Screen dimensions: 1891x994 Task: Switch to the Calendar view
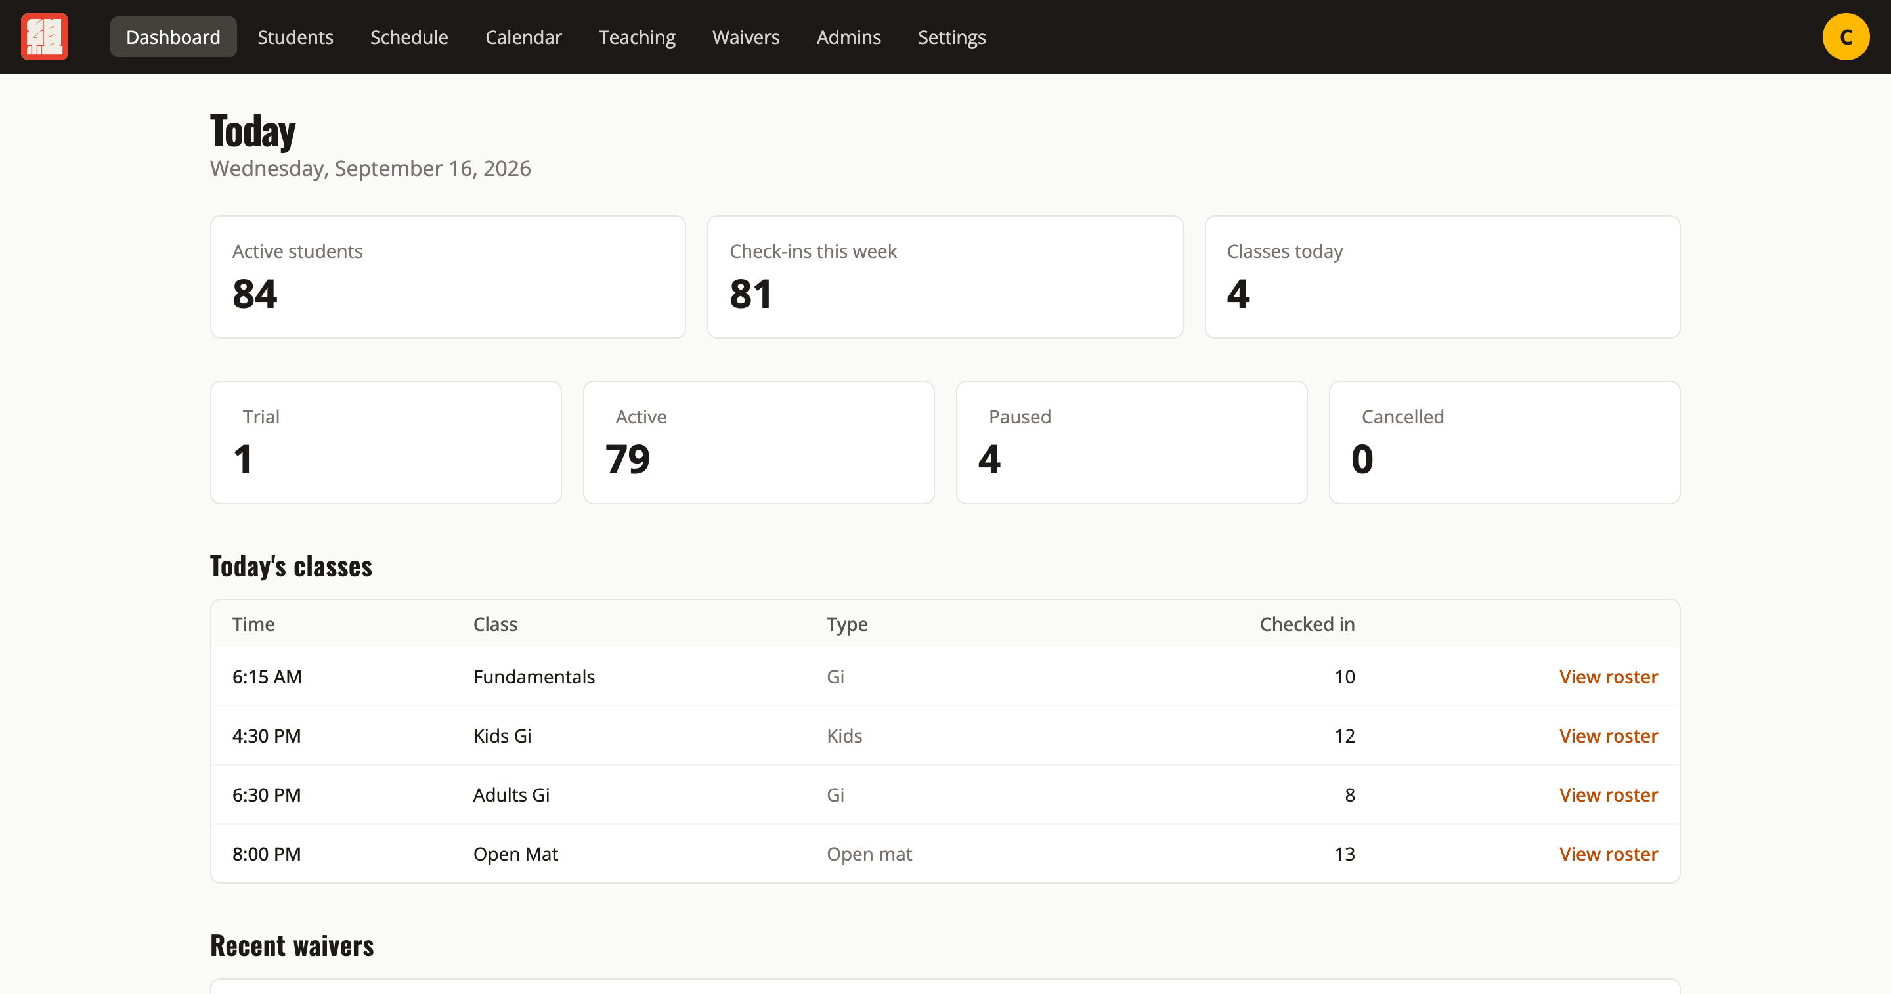point(523,37)
